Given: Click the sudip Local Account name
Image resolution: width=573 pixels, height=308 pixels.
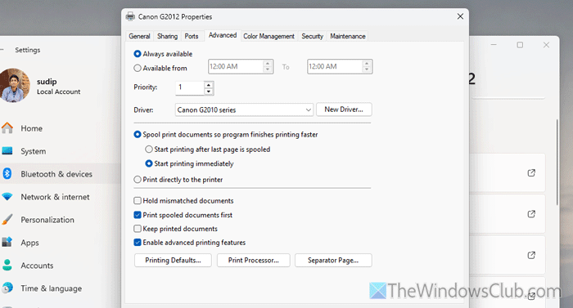Looking at the screenshot, I should click(58, 86).
